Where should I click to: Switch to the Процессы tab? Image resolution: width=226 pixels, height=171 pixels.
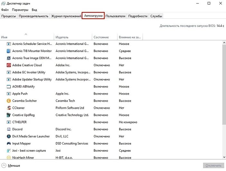click(9, 16)
